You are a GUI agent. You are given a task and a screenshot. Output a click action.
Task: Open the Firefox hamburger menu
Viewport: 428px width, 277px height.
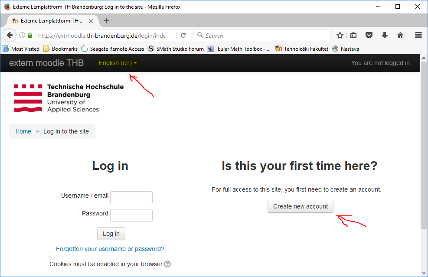point(418,36)
